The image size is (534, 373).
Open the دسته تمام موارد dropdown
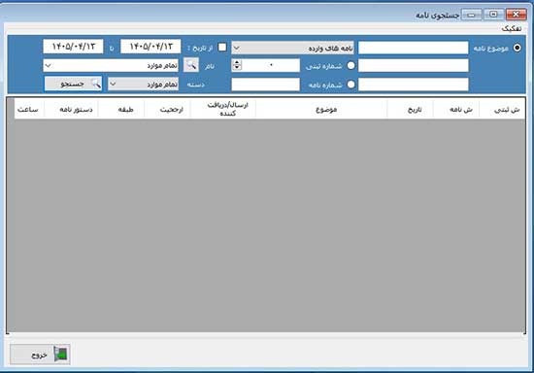pyautogui.click(x=143, y=84)
